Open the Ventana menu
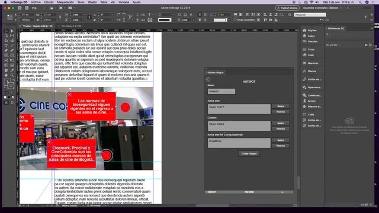 point(124,2)
